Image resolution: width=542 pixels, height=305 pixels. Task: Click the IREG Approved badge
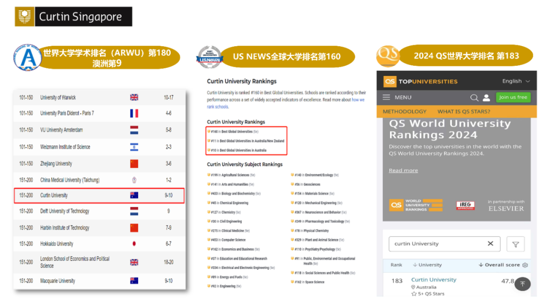[465, 206]
